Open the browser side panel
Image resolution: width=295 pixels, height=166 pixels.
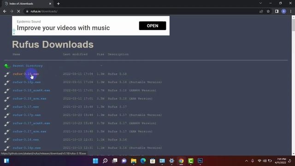point(277,11)
